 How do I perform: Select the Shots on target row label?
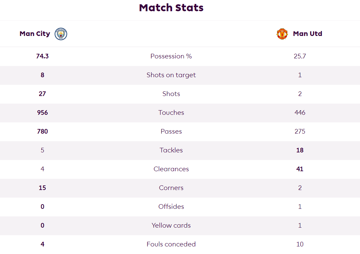pyautogui.click(x=171, y=75)
